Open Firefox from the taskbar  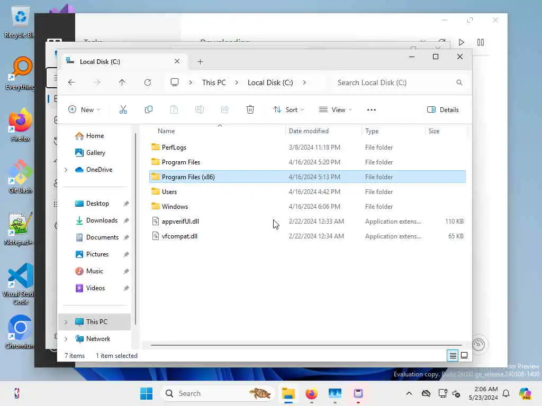click(311, 393)
